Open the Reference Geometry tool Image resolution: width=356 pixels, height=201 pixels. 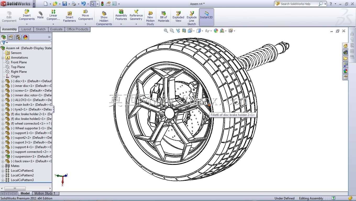tap(136, 15)
